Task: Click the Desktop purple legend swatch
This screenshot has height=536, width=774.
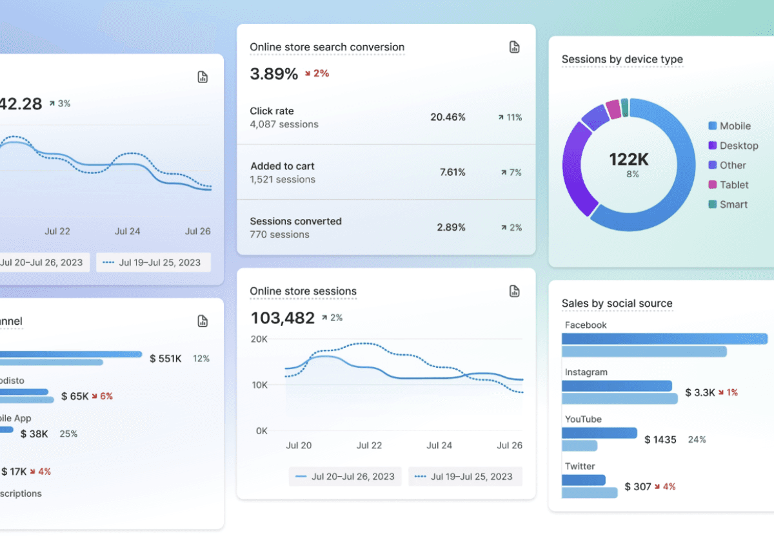Action: (x=712, y=146)
